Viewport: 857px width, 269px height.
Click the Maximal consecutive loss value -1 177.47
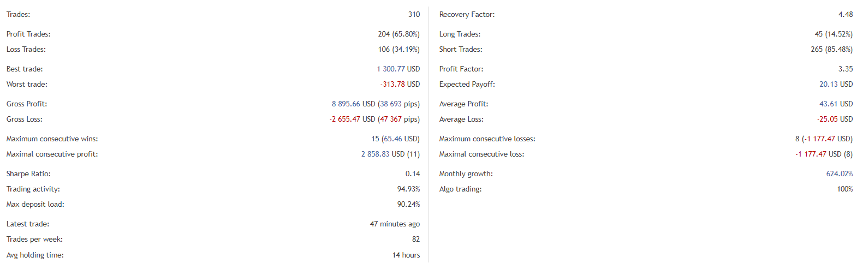click(x=811, y=154)
